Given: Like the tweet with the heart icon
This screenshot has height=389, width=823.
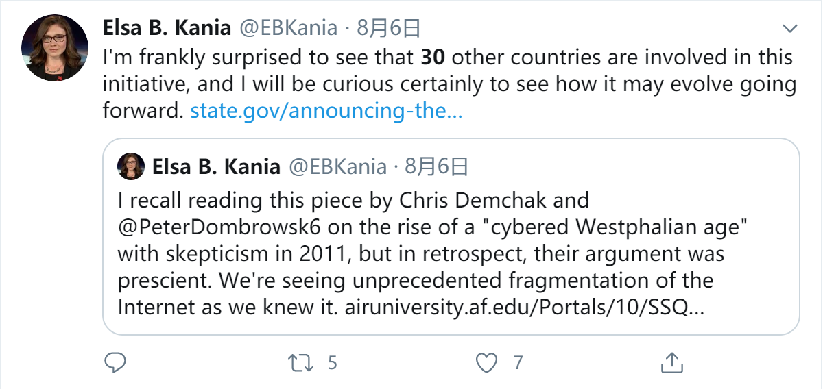Looking at the screenshot, I should [x=486, y=362].
